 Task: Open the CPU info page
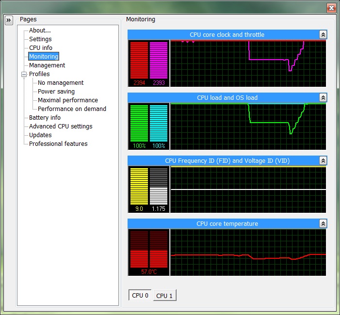point(41,47)
